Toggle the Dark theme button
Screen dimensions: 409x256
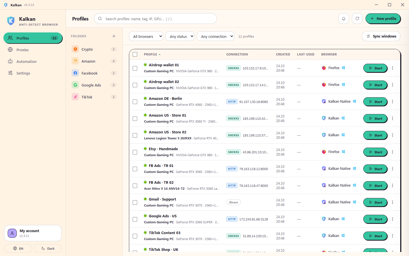pyautogui.click(x=48, y=248)
